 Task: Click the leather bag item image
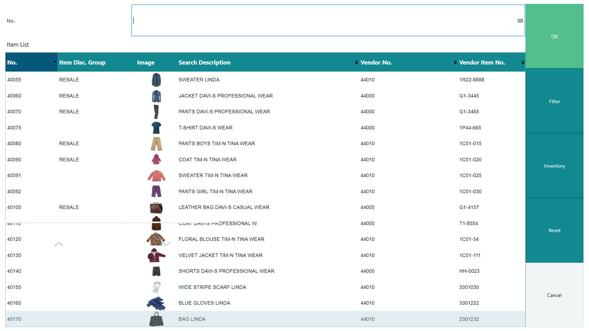156,207
